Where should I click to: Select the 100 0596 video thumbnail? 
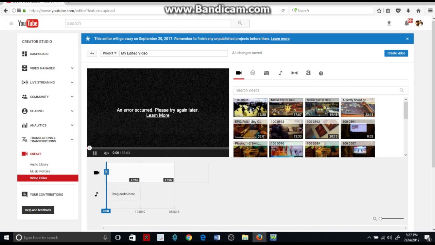click(x=250, y=108)
